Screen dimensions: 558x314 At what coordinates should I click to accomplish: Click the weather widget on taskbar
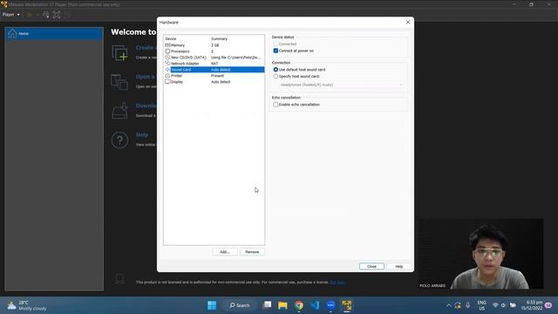point(27,305)
